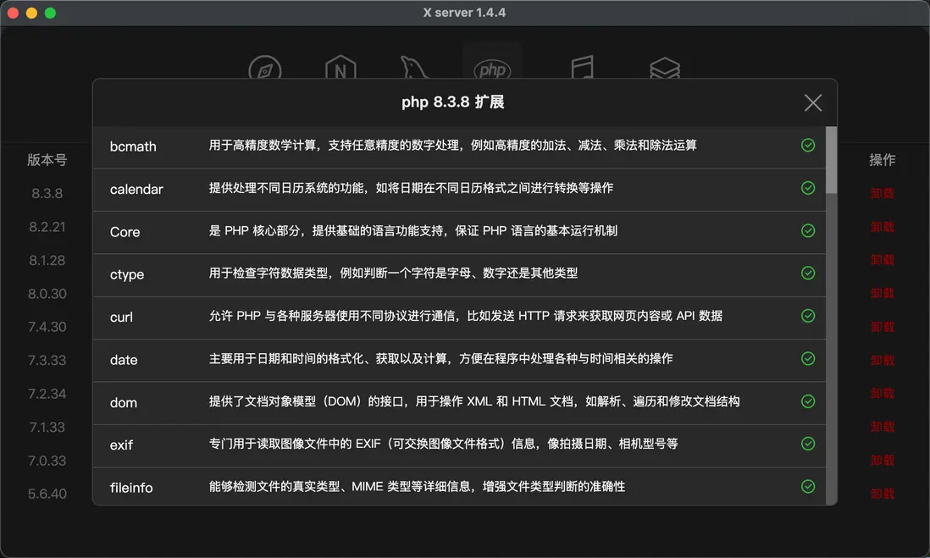Viewport: 930px width, 558px height.
Task: Click uninstall (卸载) for version 8.3.8
Action: pos(882,193)
